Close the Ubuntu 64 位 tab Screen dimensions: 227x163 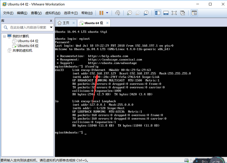(107, 23)
